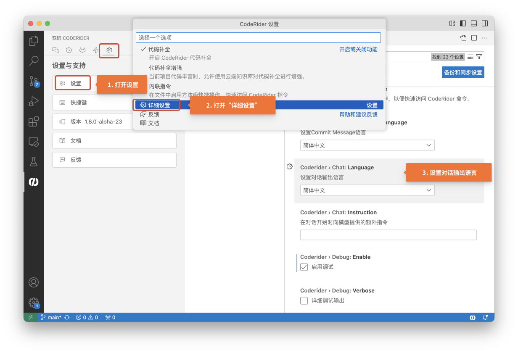
Task: Toggle secondary side bar visibility
Action: pos(485,24)
